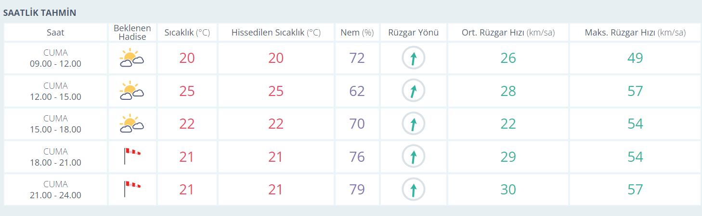Click the windsock icon for 21.00 - 24.00
702x216 pixels.
pos(132,189)
